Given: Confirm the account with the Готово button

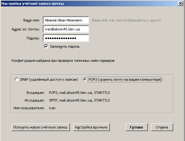Looking at the screenshot, I should coord(136,127).
